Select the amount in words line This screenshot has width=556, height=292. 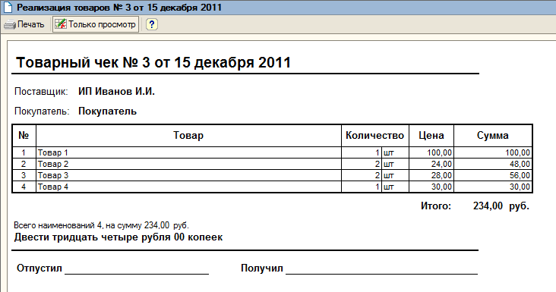118,237
